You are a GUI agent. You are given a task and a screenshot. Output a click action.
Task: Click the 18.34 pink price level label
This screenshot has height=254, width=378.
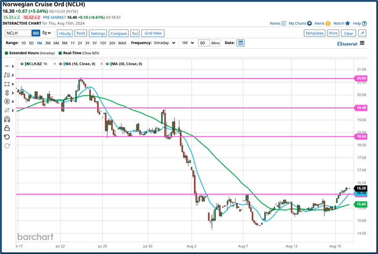[360, 137]
